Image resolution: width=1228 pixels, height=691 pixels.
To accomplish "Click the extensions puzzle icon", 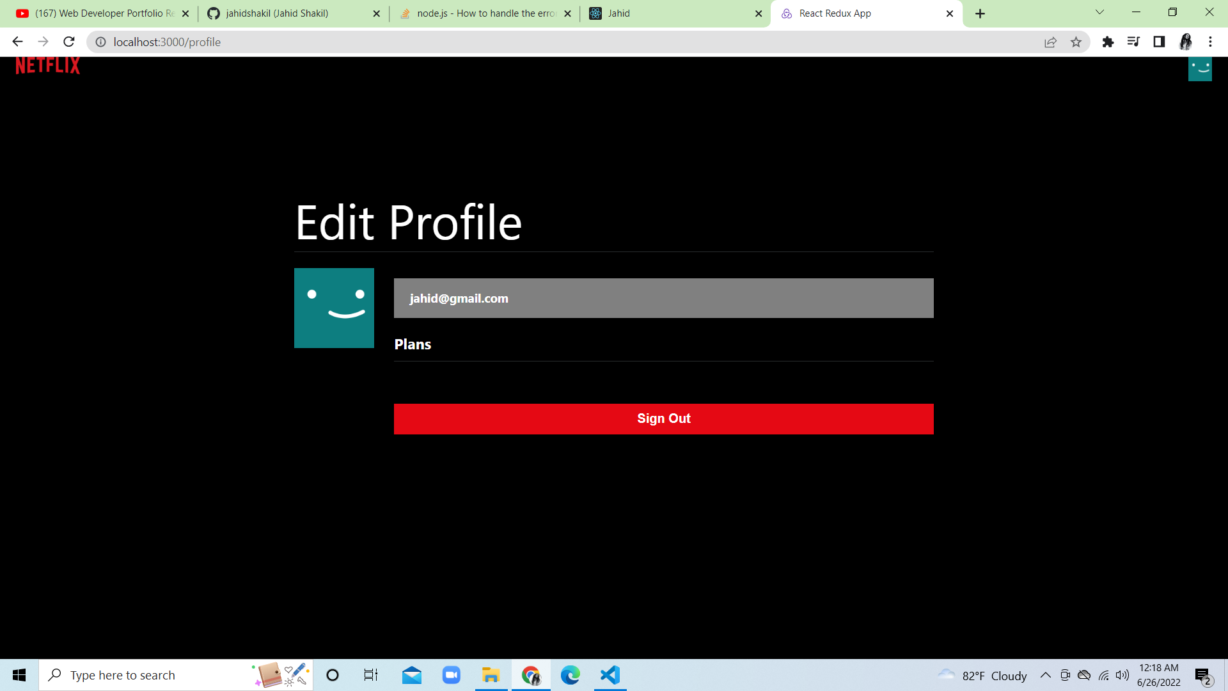I will click(x=1108, y=42).
